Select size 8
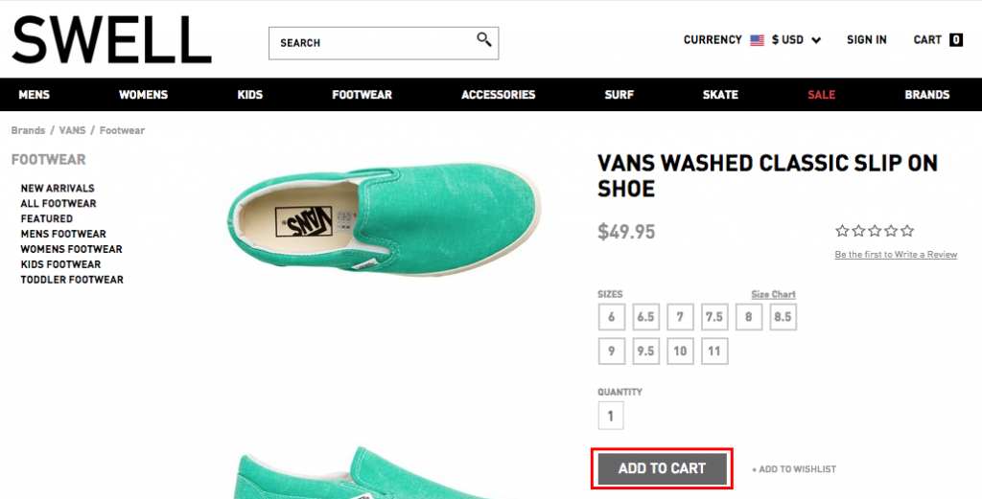Viewport: 982px width, 499px height. [748, 317]
